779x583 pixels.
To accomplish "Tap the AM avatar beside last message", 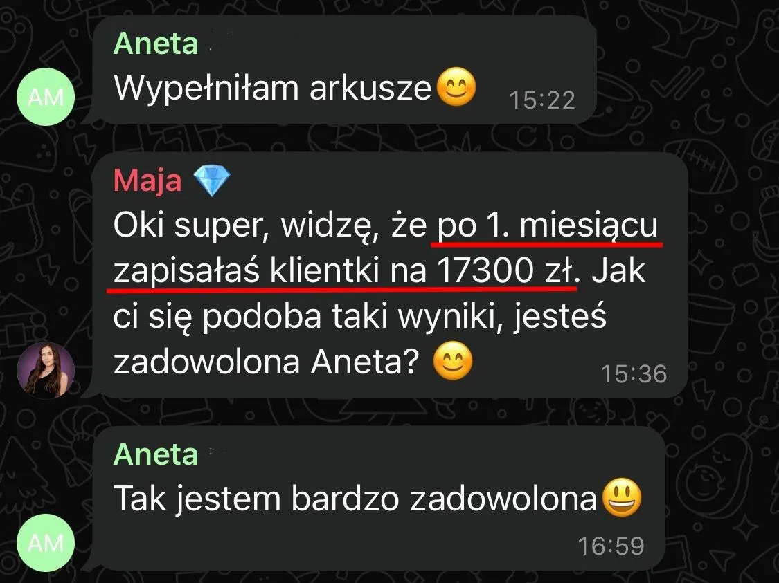I will 46,543.
